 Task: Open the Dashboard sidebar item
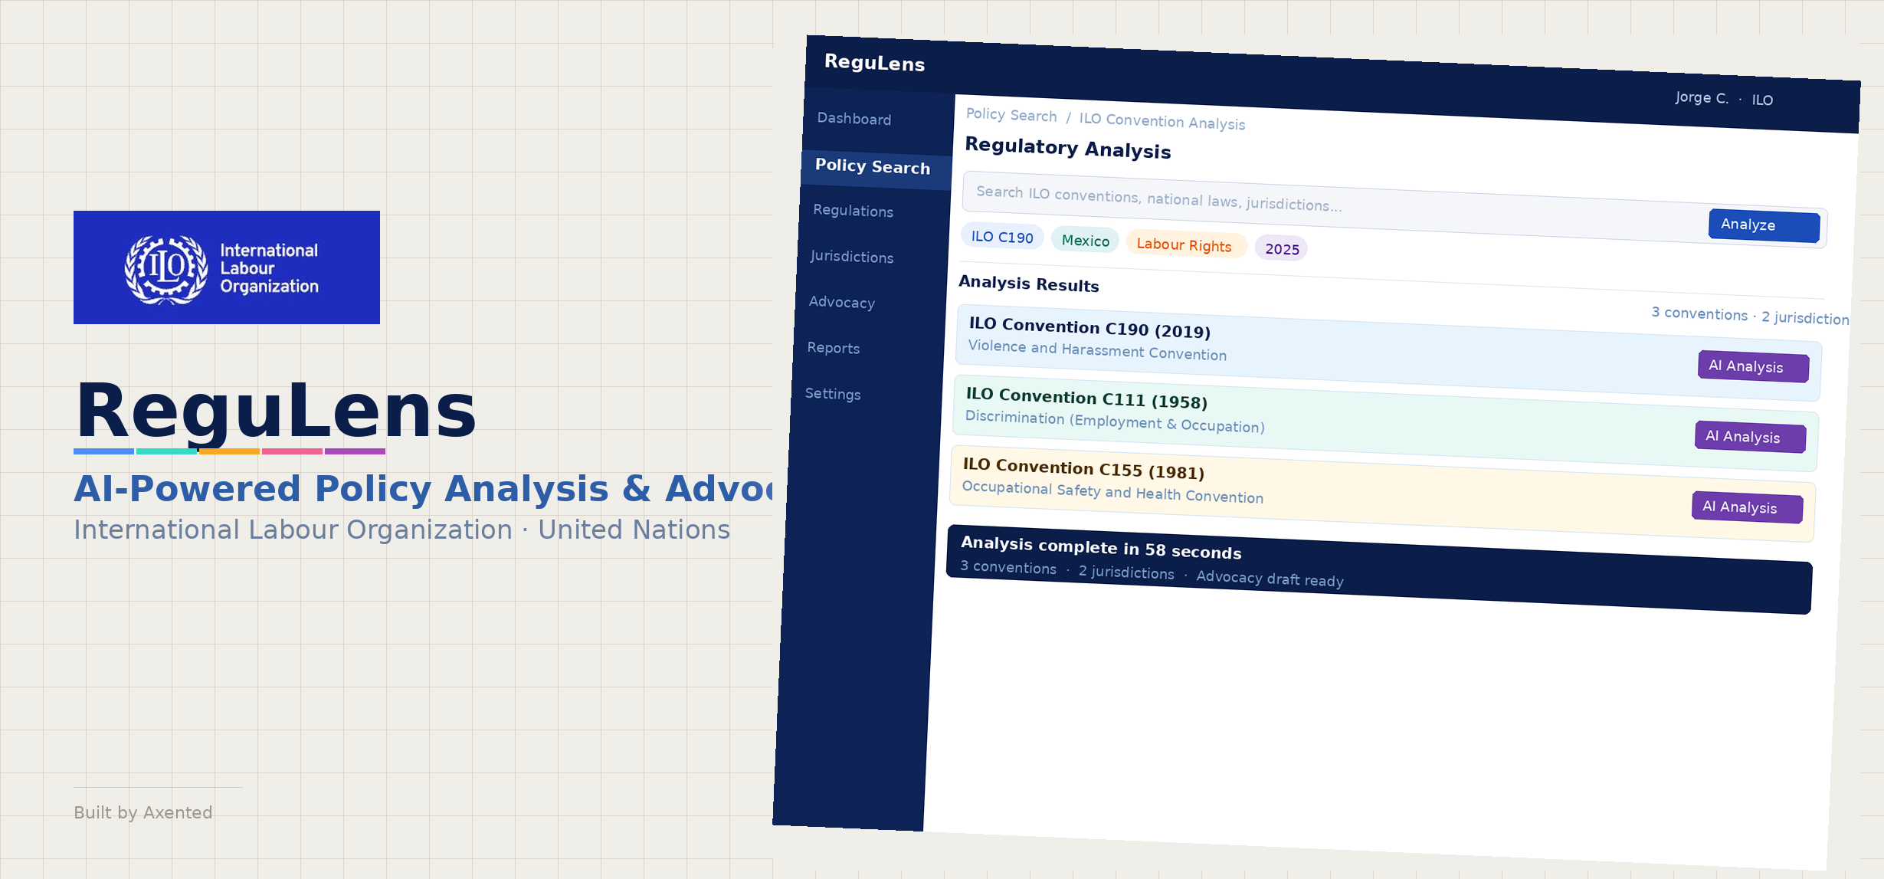[x=854, y=119]
